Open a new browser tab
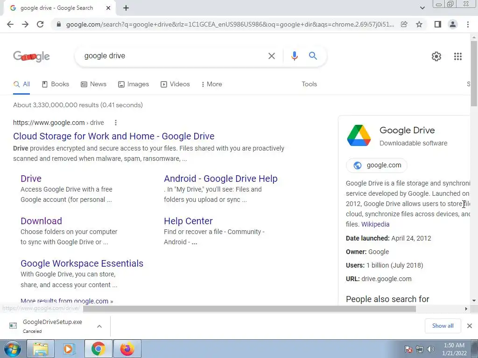 (x=126, y=8)
